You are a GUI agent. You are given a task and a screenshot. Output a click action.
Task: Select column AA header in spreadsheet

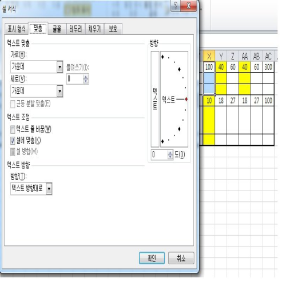coord(245,56)
